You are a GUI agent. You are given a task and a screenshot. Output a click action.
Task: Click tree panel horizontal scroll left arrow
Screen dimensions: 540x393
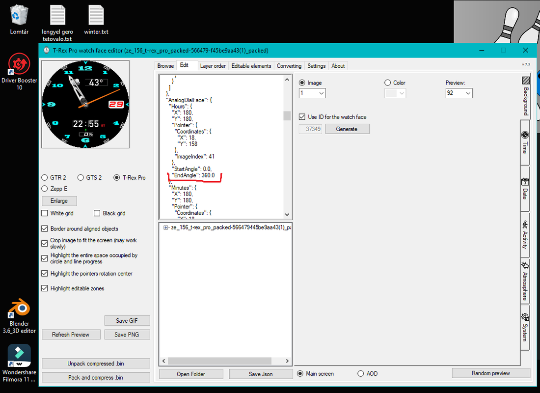163,361
